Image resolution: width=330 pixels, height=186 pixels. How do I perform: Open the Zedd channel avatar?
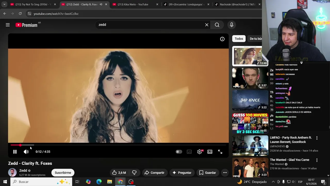point(12,172)
